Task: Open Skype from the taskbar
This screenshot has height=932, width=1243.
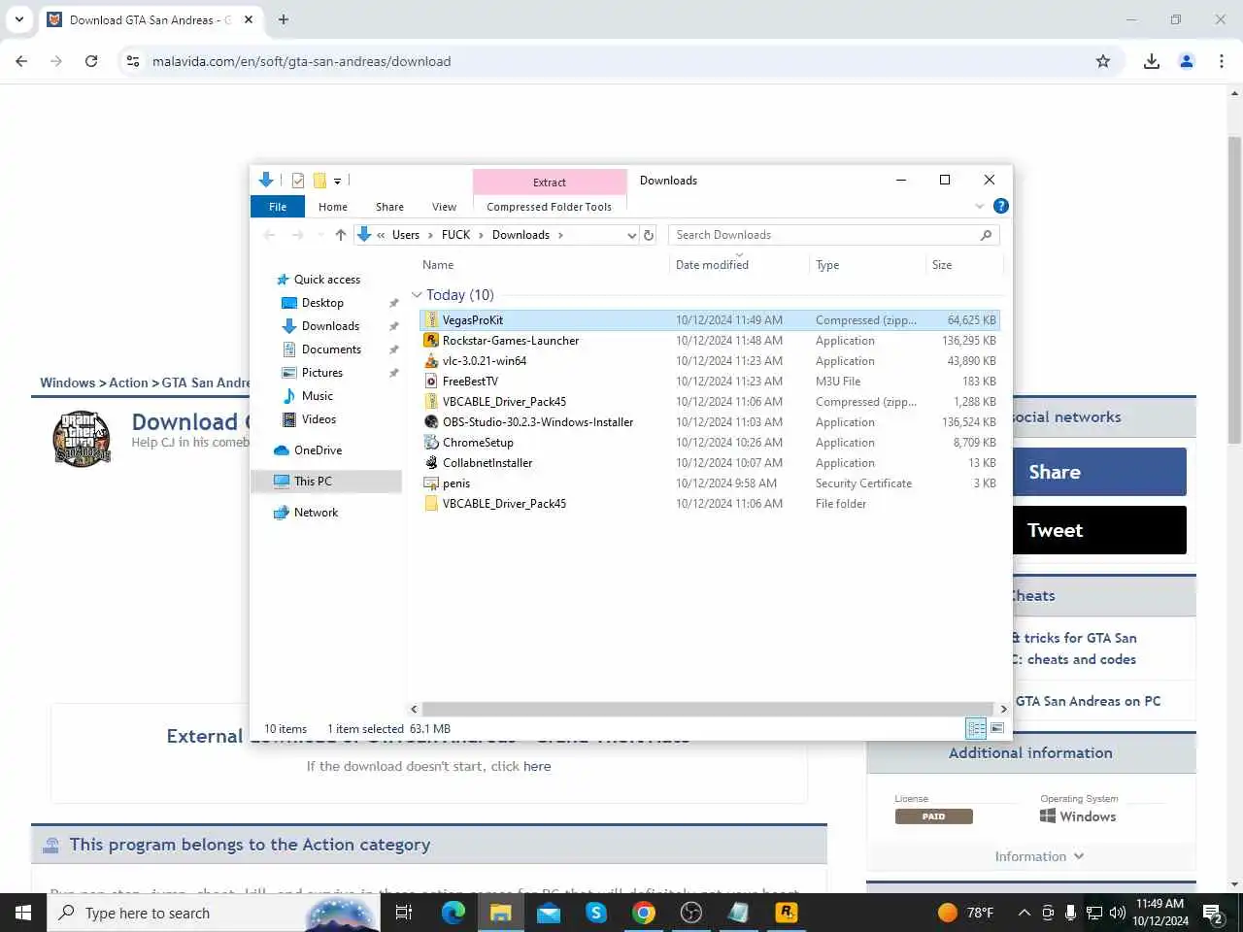Action: 596,913
